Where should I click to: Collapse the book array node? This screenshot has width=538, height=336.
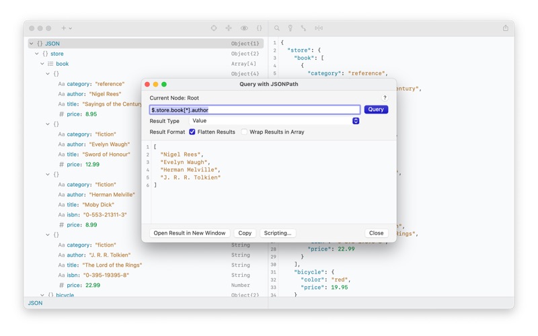tap(42, 64)
